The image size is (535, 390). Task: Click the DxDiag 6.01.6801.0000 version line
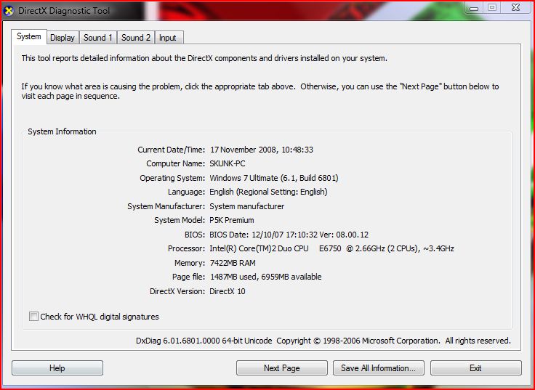click(x=323, y=341)
